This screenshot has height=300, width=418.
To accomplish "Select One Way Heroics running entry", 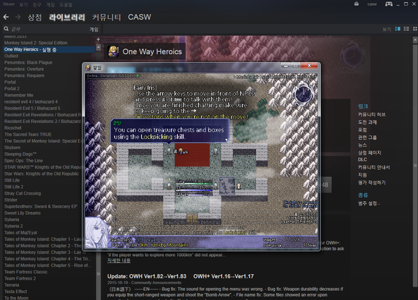I will tap(49, 50).
